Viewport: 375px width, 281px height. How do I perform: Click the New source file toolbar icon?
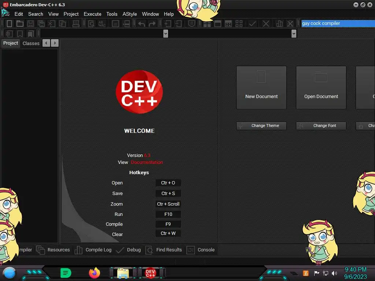pos(9,23)
